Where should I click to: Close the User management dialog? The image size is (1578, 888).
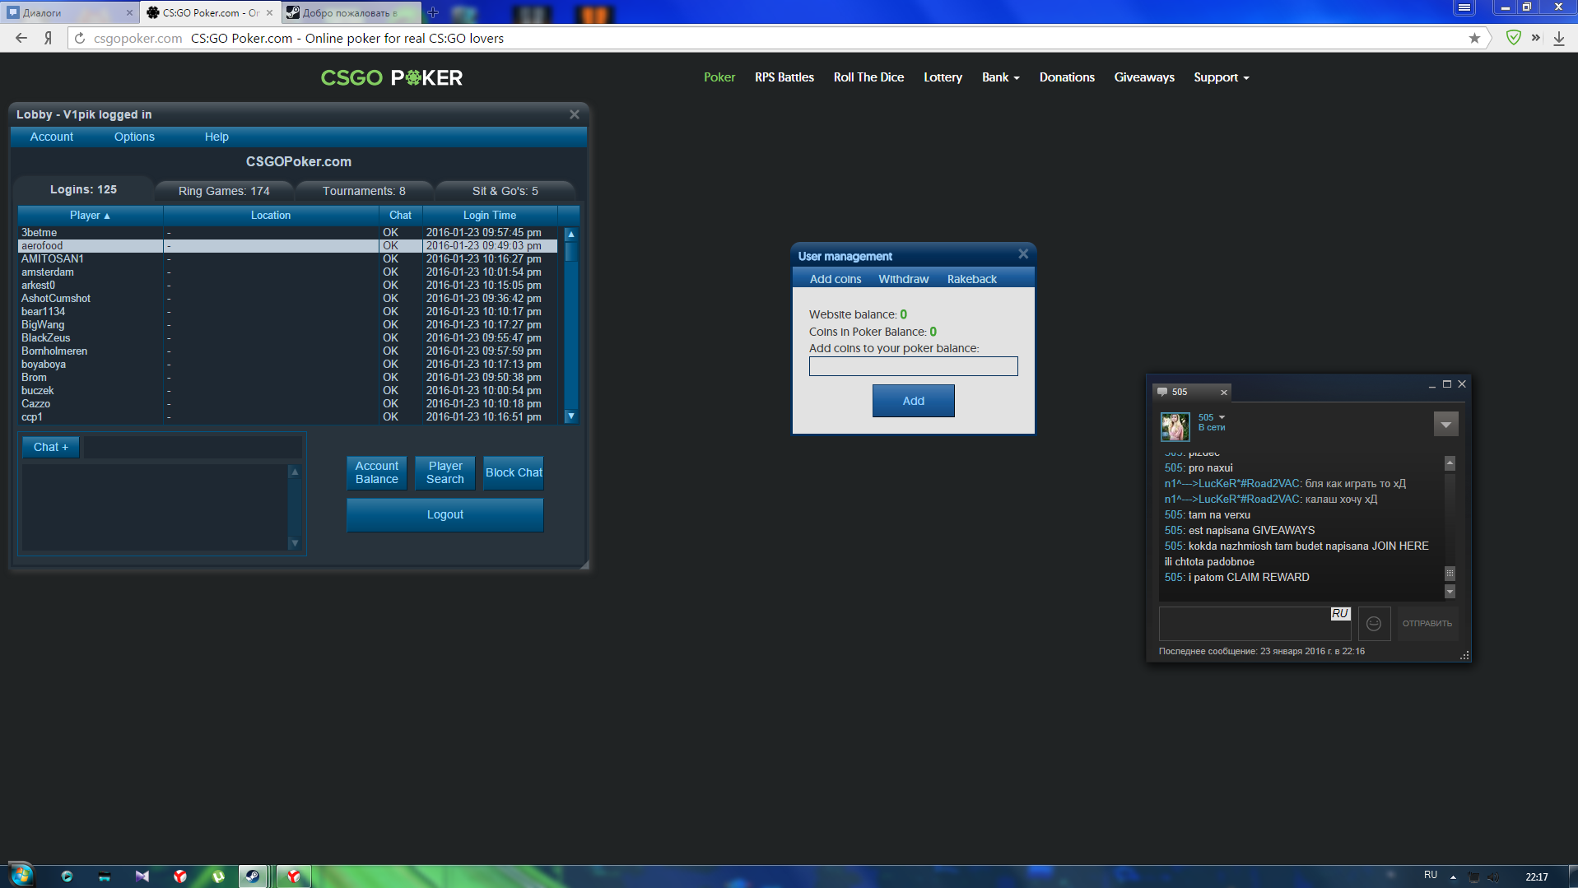tap(1023, 254)
